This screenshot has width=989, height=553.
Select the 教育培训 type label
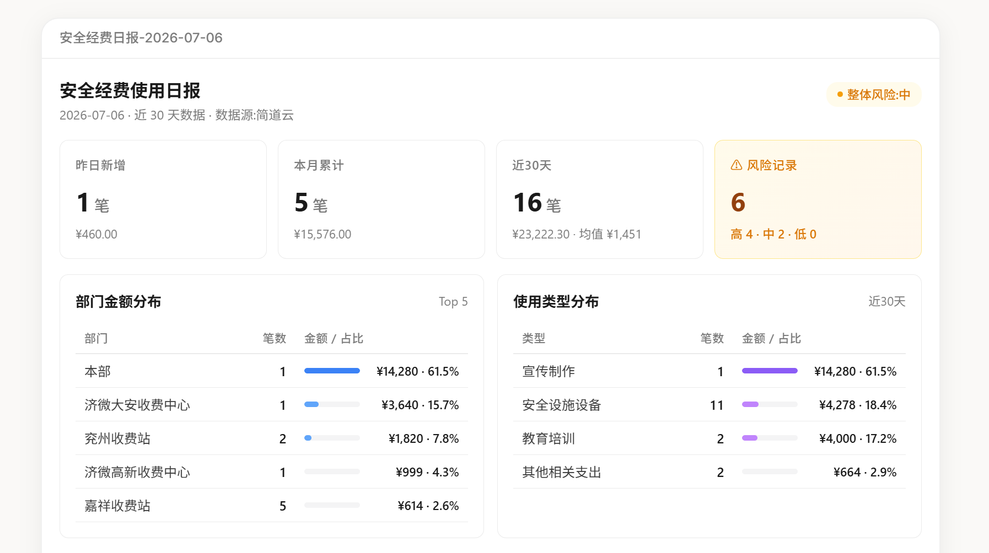tap(549, 438)
